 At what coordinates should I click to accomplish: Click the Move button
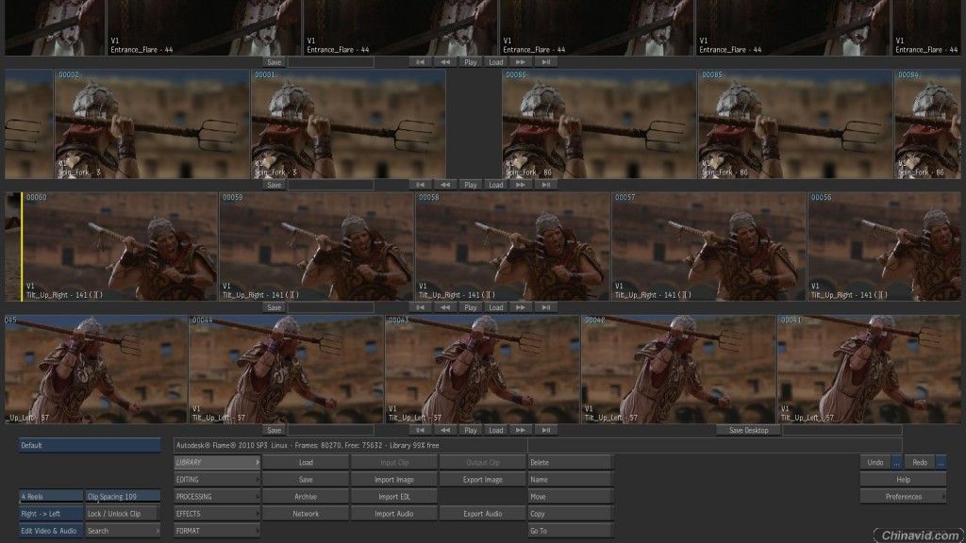(571, 497)
